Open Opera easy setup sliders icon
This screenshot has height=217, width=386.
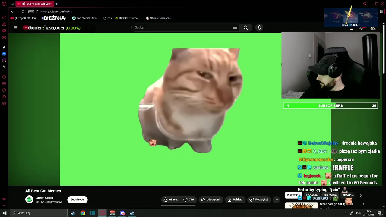(x=381, y=11)
